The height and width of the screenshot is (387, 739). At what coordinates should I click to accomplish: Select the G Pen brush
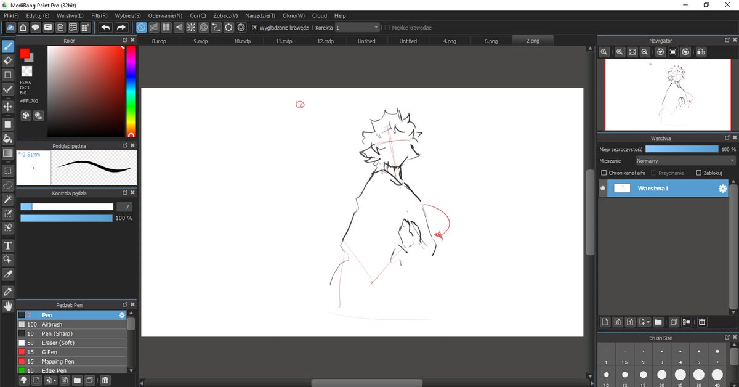click(72, 352)
